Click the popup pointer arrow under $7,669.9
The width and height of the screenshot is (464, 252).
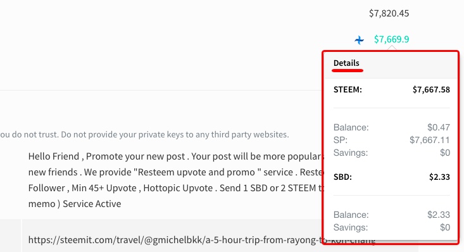[x=391, y=49]
